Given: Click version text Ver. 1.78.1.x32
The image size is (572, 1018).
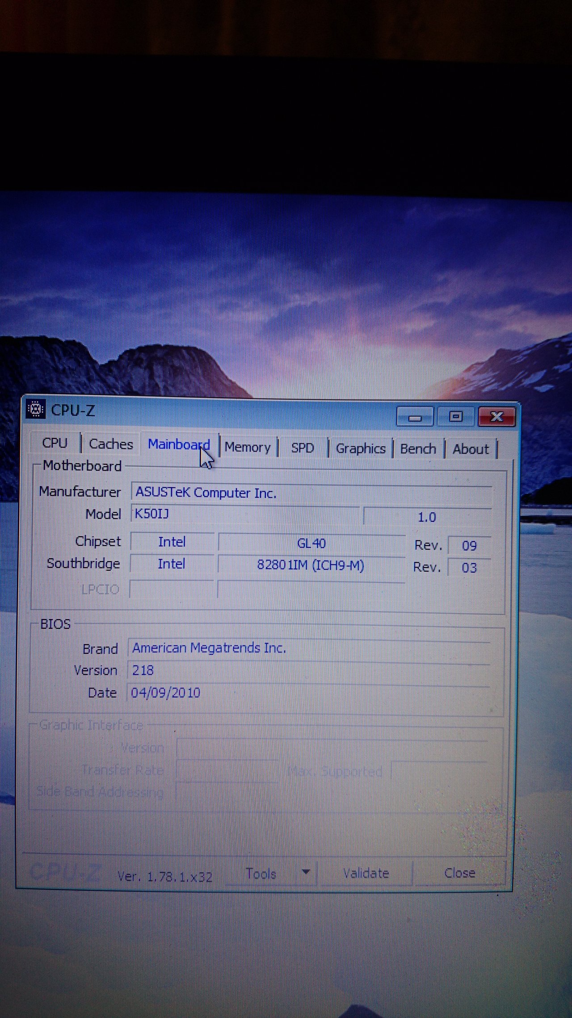Looking at the screenshot, I should (x=164, y=876).
